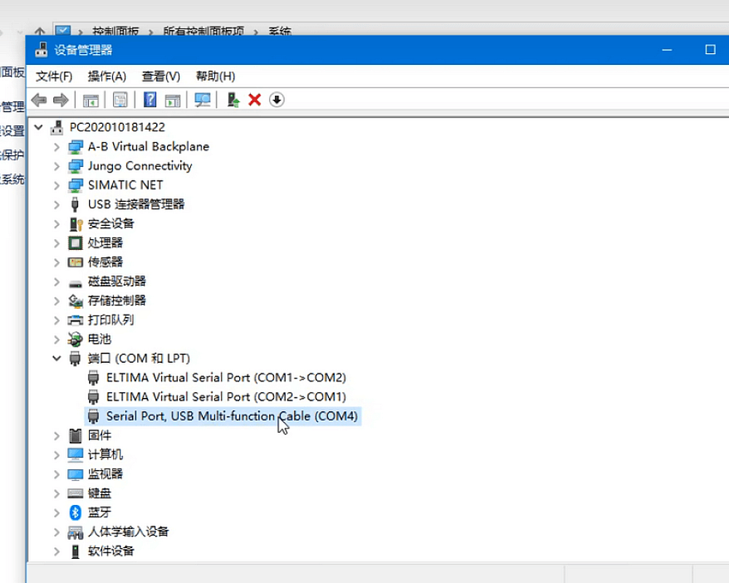Click the Properties toolbar icon
729x583 pixels.
click(120, 100)
